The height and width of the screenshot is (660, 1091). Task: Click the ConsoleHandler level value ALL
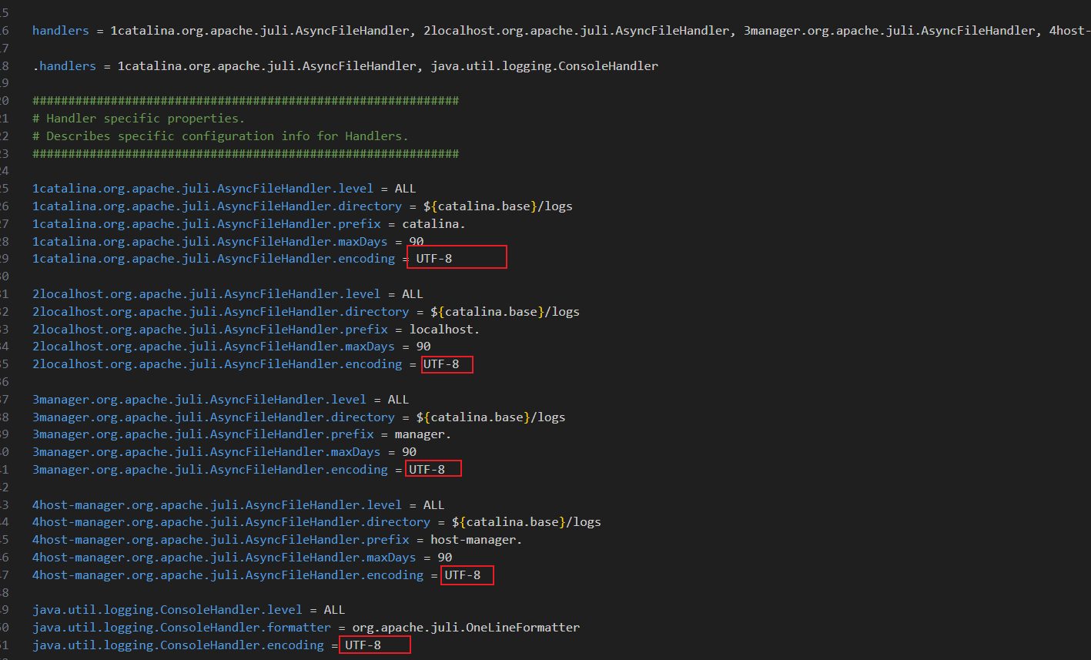(334, 610)
